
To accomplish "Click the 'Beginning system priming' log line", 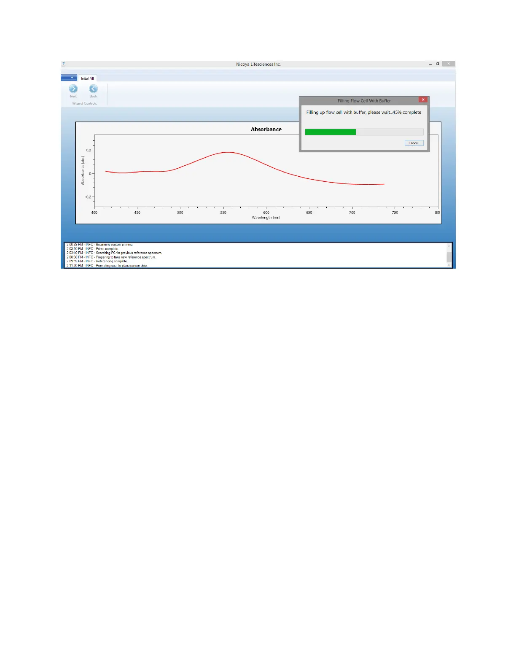I will click(99, 245).
